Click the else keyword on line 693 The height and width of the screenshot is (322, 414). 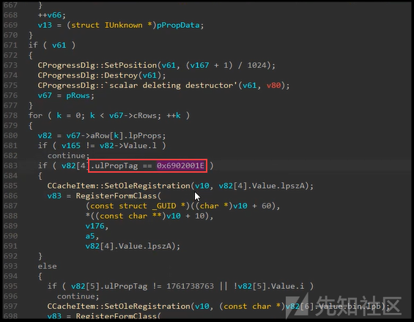(47, 266)
